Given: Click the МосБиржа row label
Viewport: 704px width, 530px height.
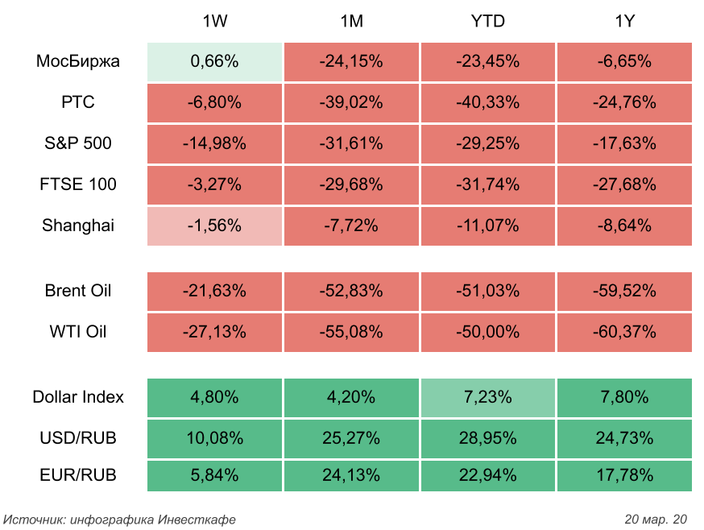Looking at the screenshot, I should point(78,61).
